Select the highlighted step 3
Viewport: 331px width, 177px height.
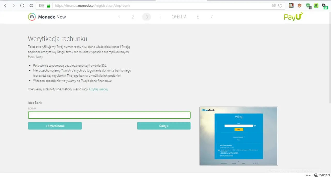pos(147,17)
